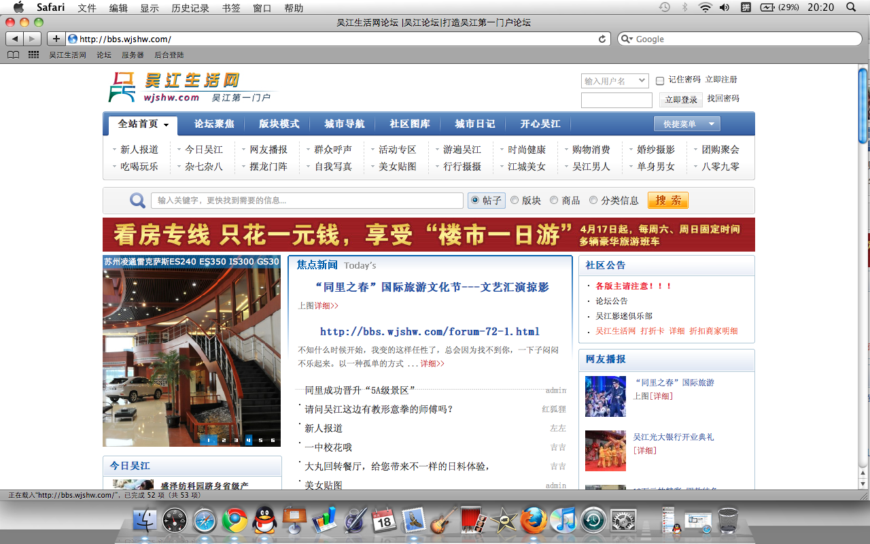Click the keyword search input field
The height and width of the screenshot is (544, 870).
pyautogui.click(x=307, y=201)
